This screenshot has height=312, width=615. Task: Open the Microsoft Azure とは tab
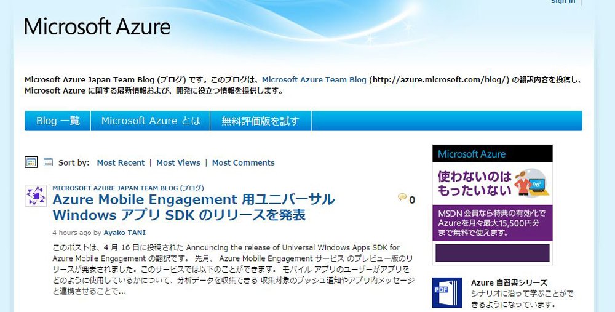click(151, 121)
